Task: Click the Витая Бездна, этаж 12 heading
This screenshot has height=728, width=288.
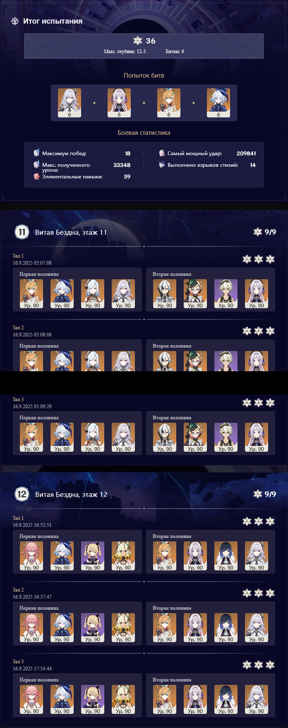Action: pos(71,494)
